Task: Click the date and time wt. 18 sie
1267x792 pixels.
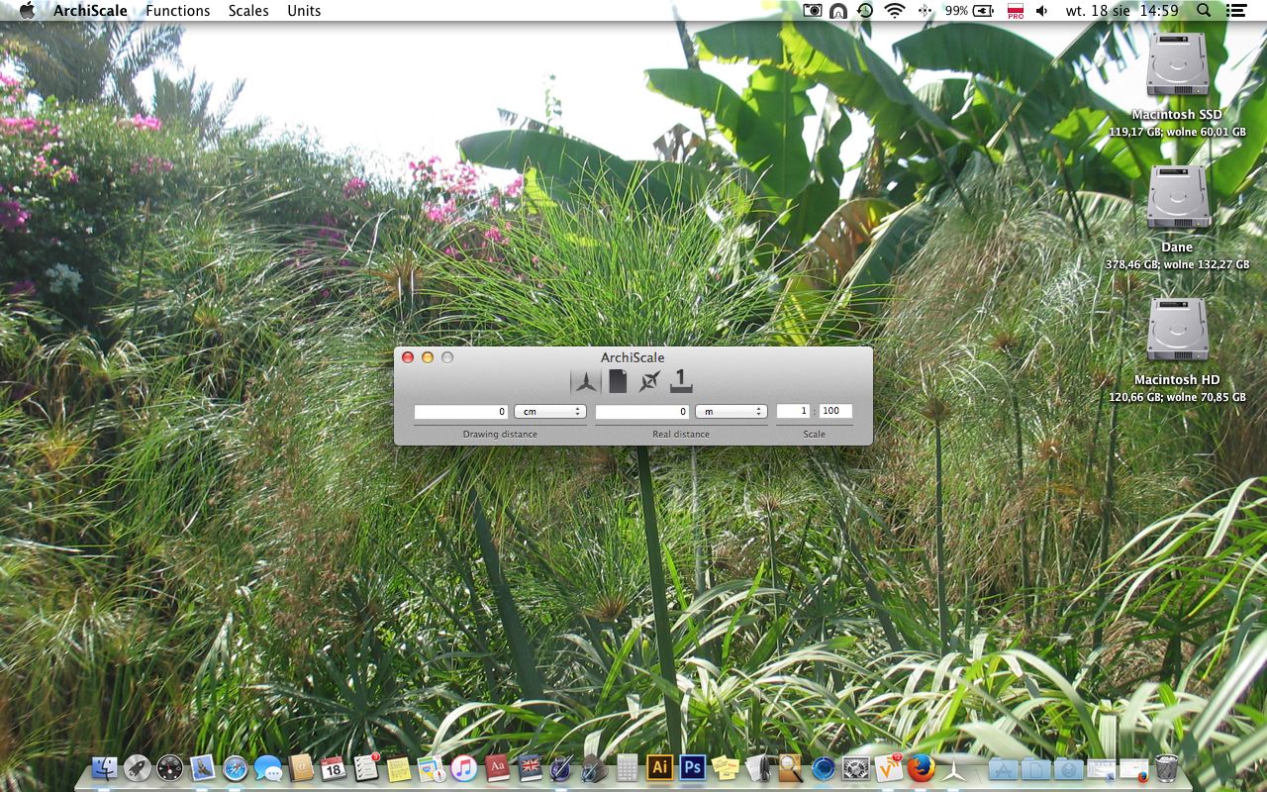Action: tap(1121, 11)
